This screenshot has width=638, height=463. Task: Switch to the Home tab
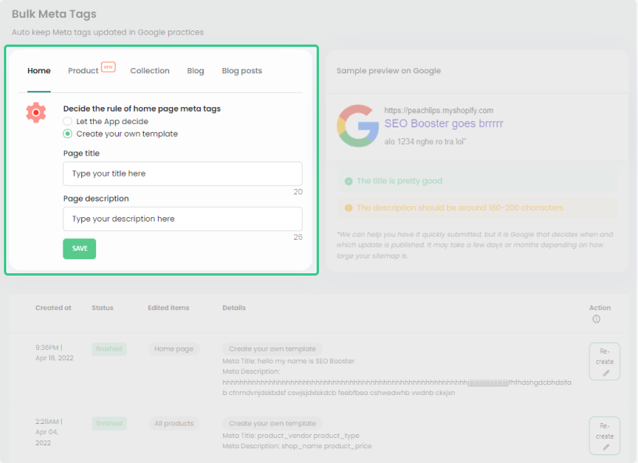(39, 71)
